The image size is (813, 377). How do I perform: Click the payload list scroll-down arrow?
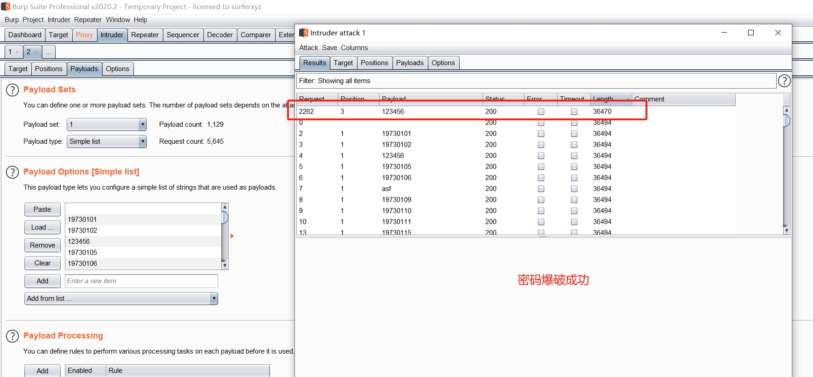pos(225,265)
